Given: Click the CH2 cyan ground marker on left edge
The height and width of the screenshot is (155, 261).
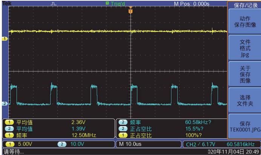Looking at the screenshot, I should point(5,104).
